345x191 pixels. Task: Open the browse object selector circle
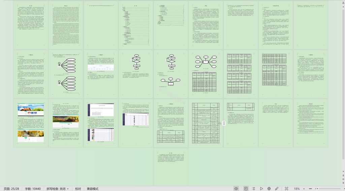[x=343, y=179]
